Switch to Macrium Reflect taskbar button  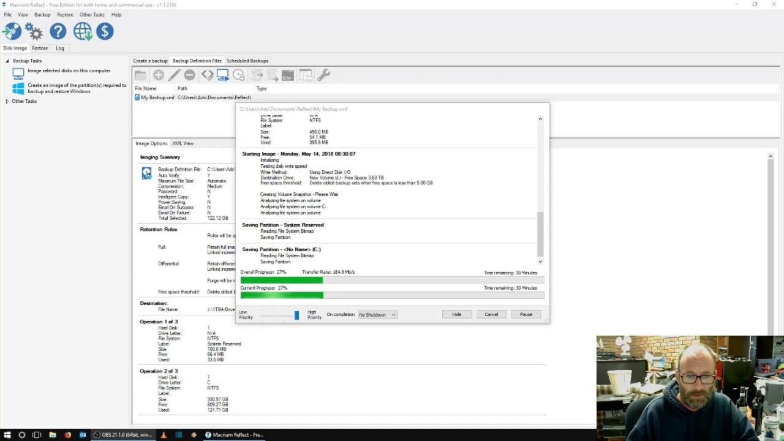pos(234,435)
